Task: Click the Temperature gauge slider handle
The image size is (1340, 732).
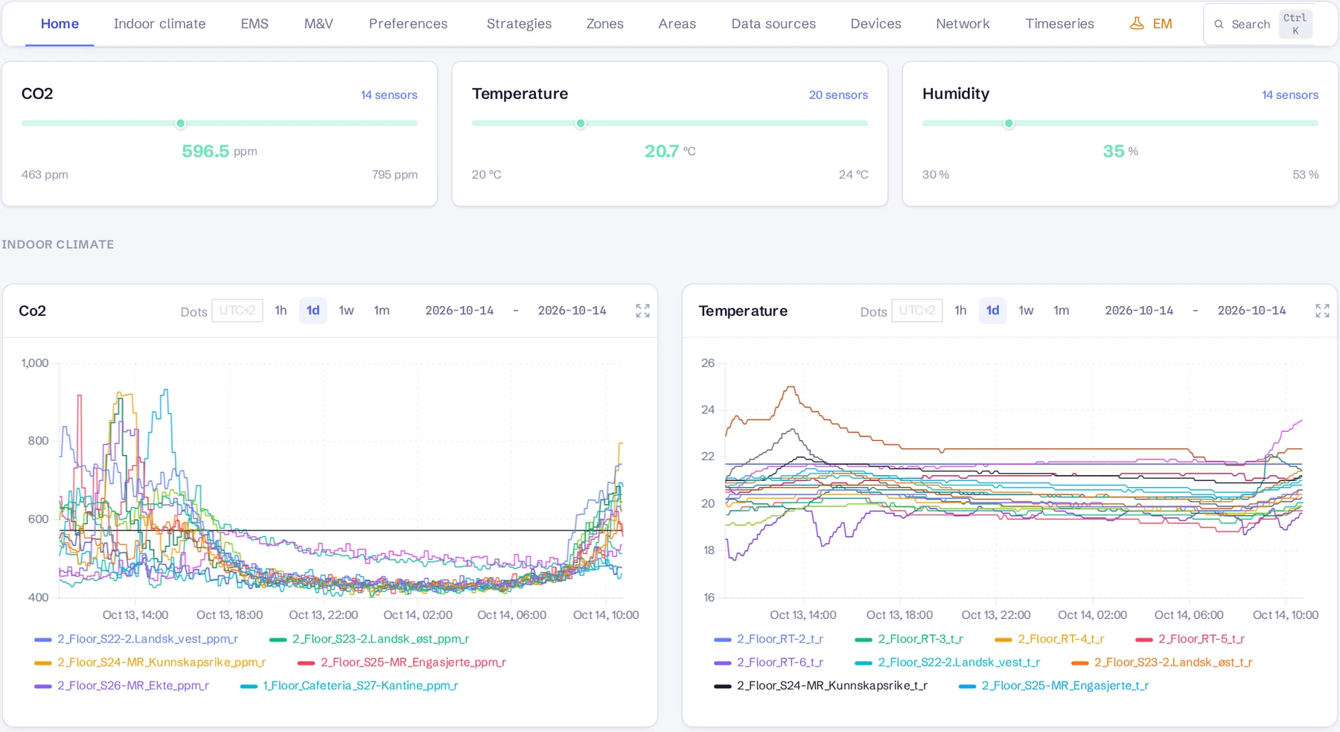Action: tap(581, 124)
